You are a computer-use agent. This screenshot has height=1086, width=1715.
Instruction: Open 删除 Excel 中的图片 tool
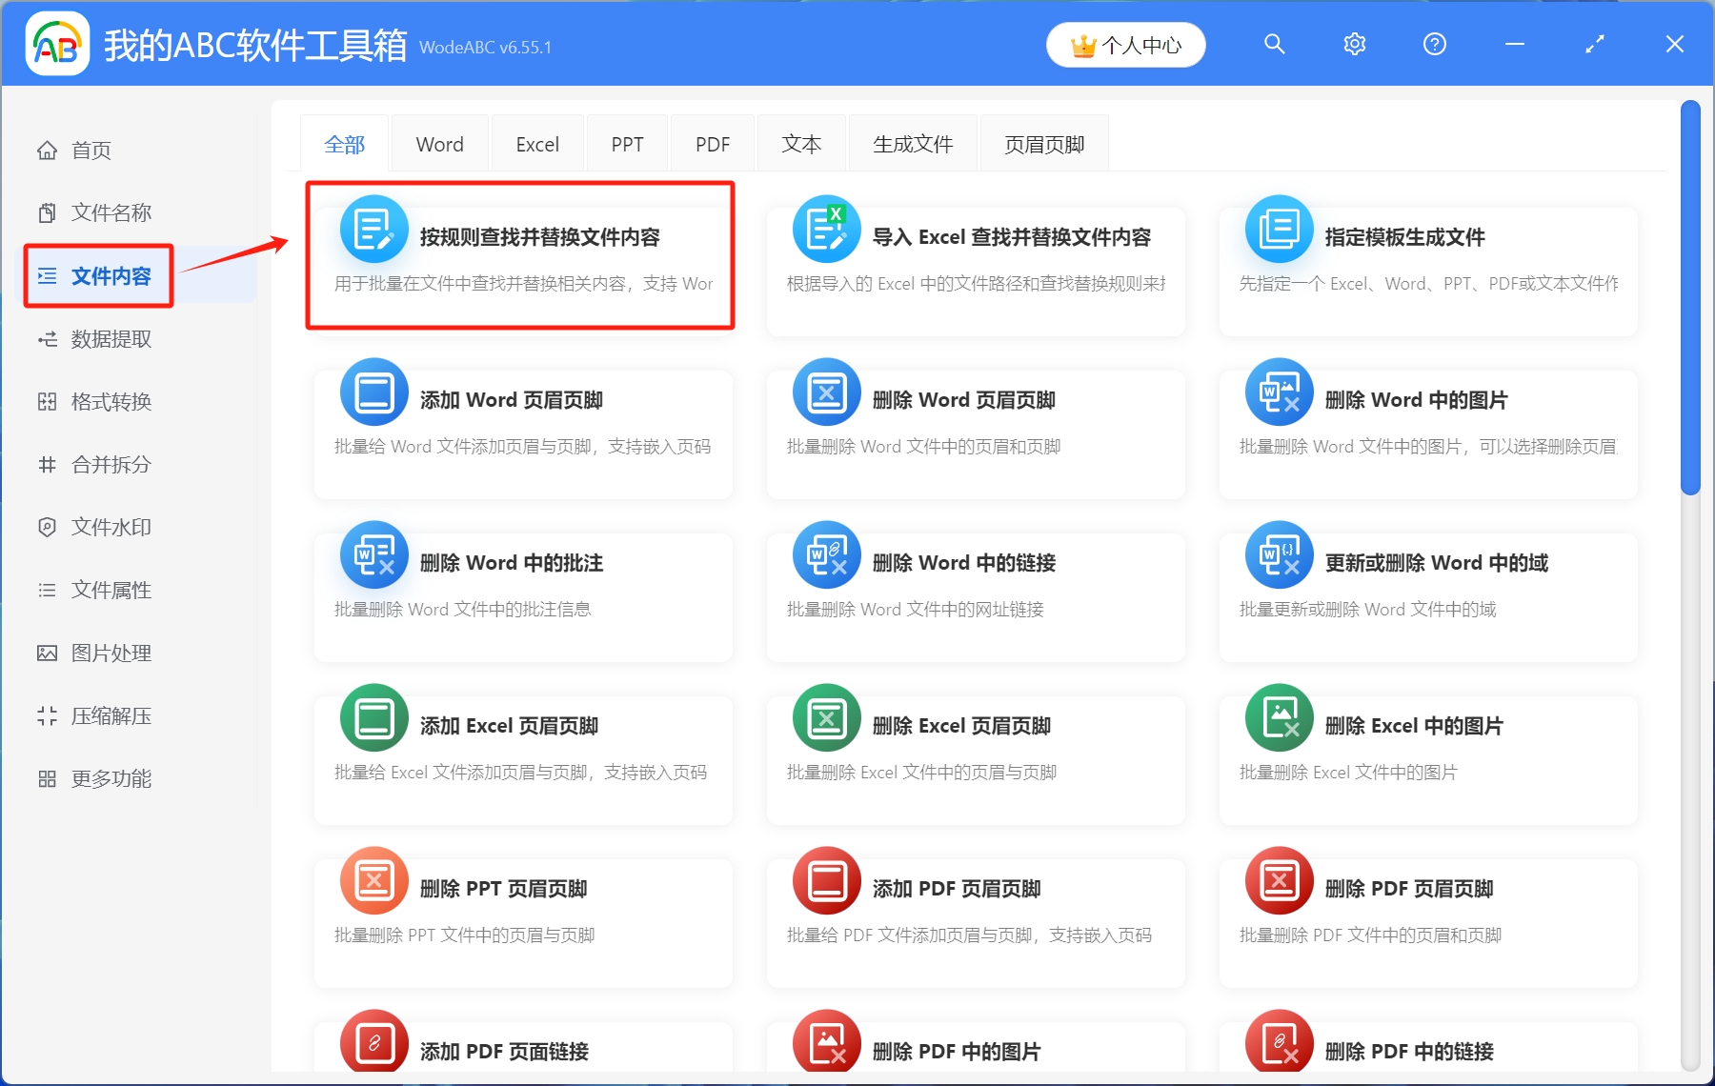coord(1425,759)
